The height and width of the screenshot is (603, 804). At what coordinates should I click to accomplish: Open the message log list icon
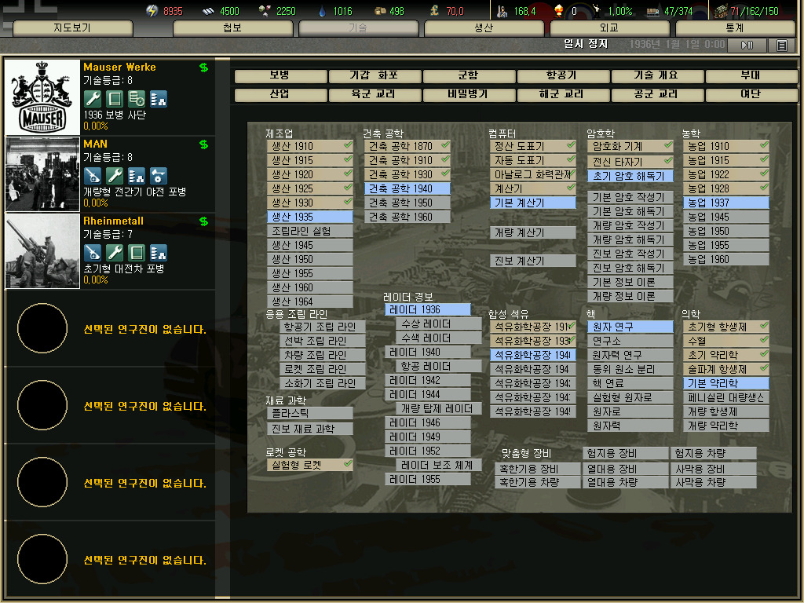(781, 46)
